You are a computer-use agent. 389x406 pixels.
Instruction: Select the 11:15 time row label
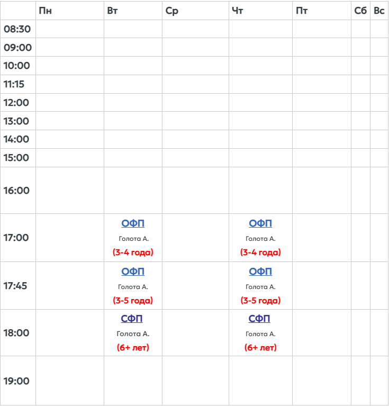14,84
